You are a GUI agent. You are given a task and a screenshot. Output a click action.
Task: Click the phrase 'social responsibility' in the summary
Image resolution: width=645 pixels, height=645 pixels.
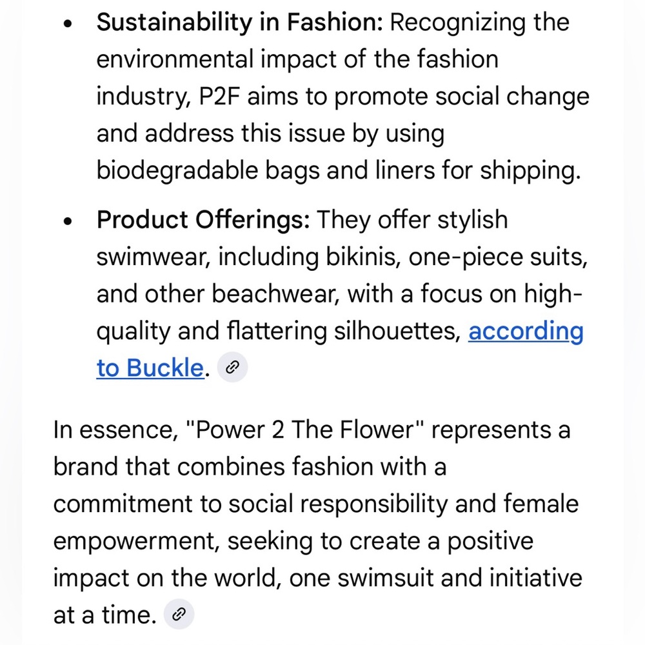point(338,504)
